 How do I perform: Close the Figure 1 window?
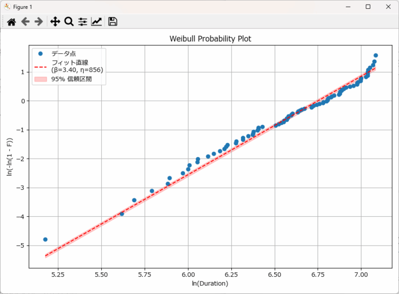388,7
